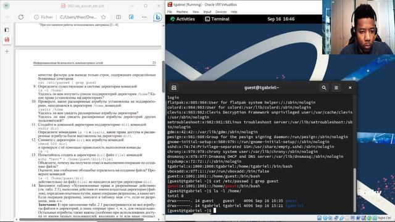
Task: Open the Sep 16 16:46 clock menu
Action: point(281,19)
